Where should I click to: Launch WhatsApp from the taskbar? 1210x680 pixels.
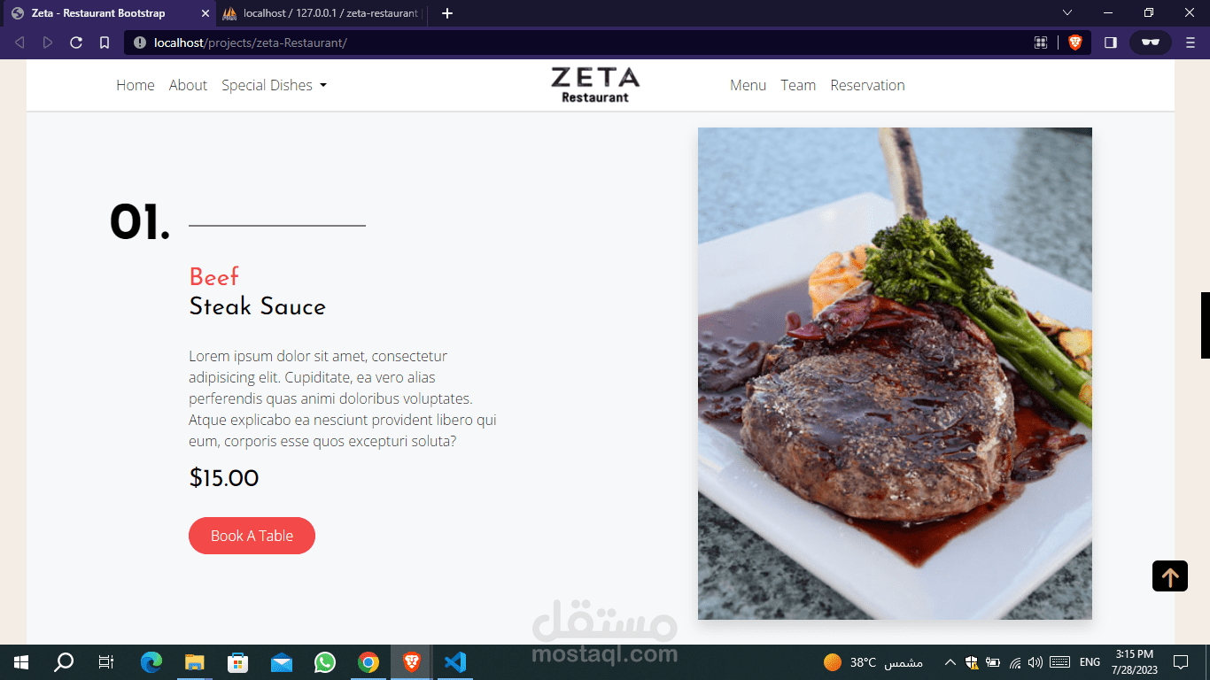[x=325, y=662]
